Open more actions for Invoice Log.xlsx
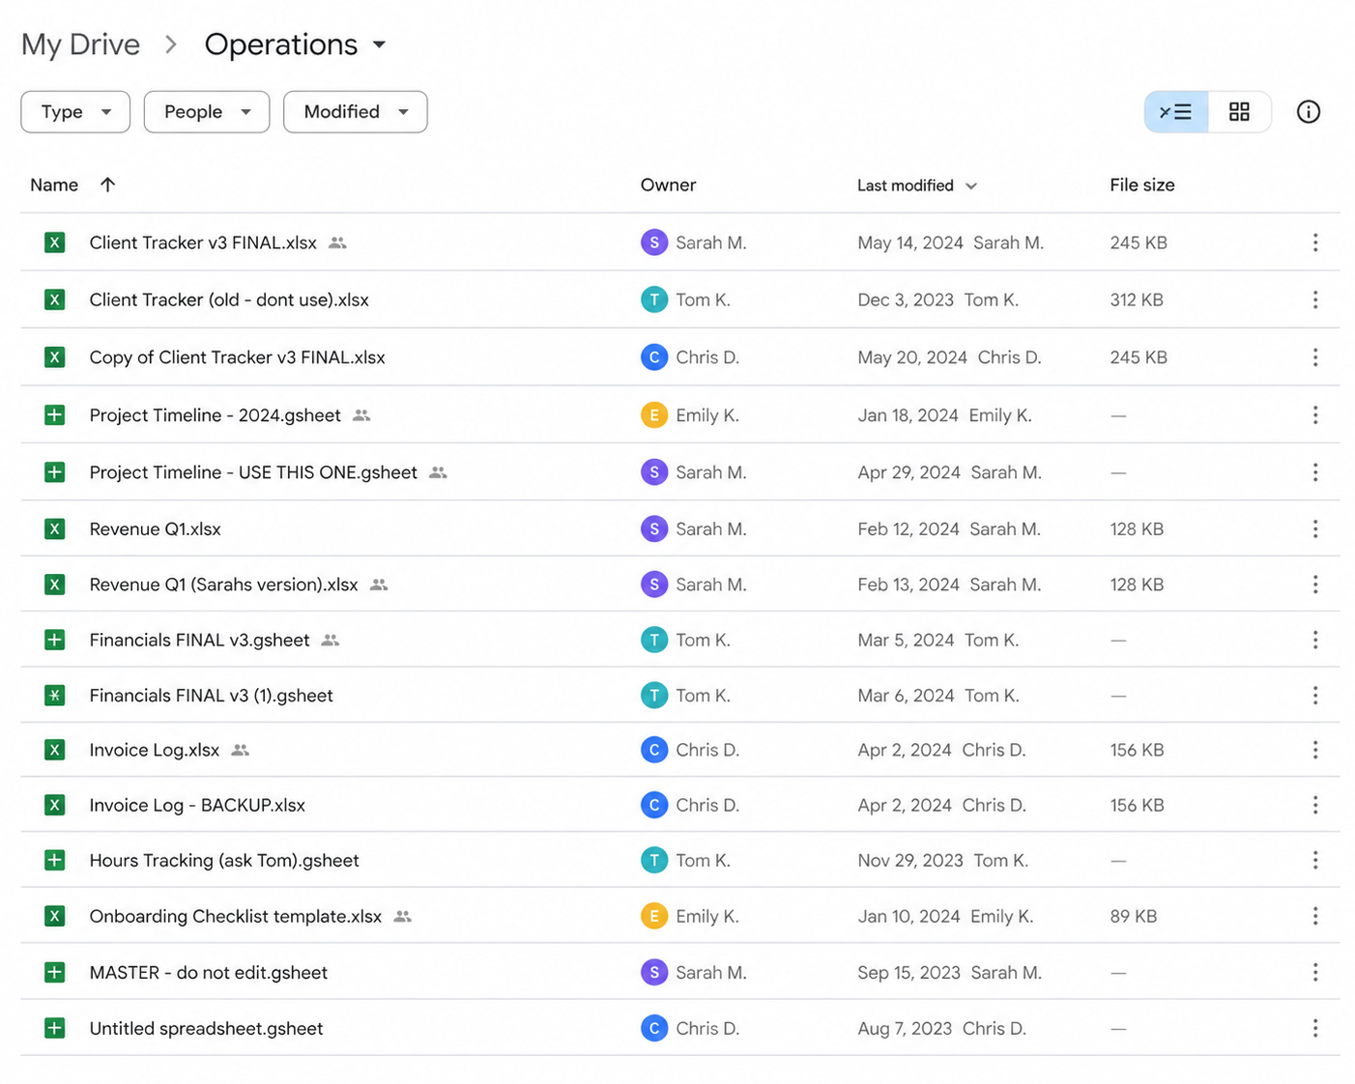Screen dimensions: 1355x1084 pos(1314,750)
